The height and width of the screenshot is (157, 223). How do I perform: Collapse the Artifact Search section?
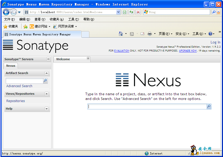(x=46, y=73)
